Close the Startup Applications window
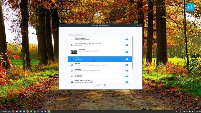Image resolution: width=201 pixels, height=113 pixels. pyautogui.click(x=141, y=25)
